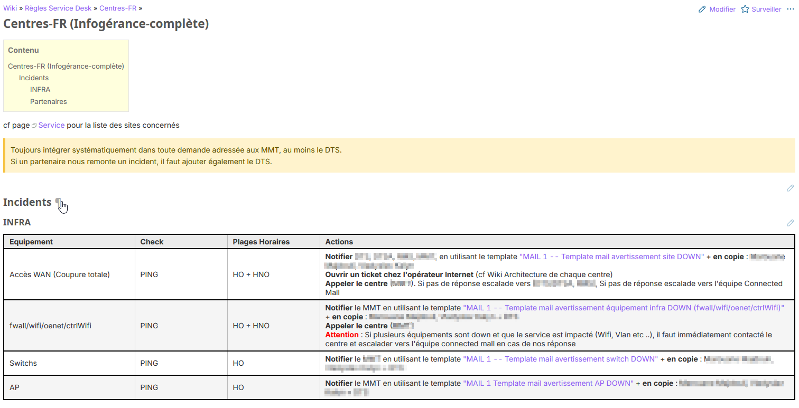Screen dimensions: 799x408
Task: Click the Equipement column header
Action: click(x=31, y=242)
